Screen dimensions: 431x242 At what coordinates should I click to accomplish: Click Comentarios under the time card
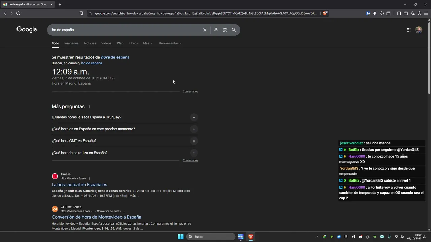[190, 92]
